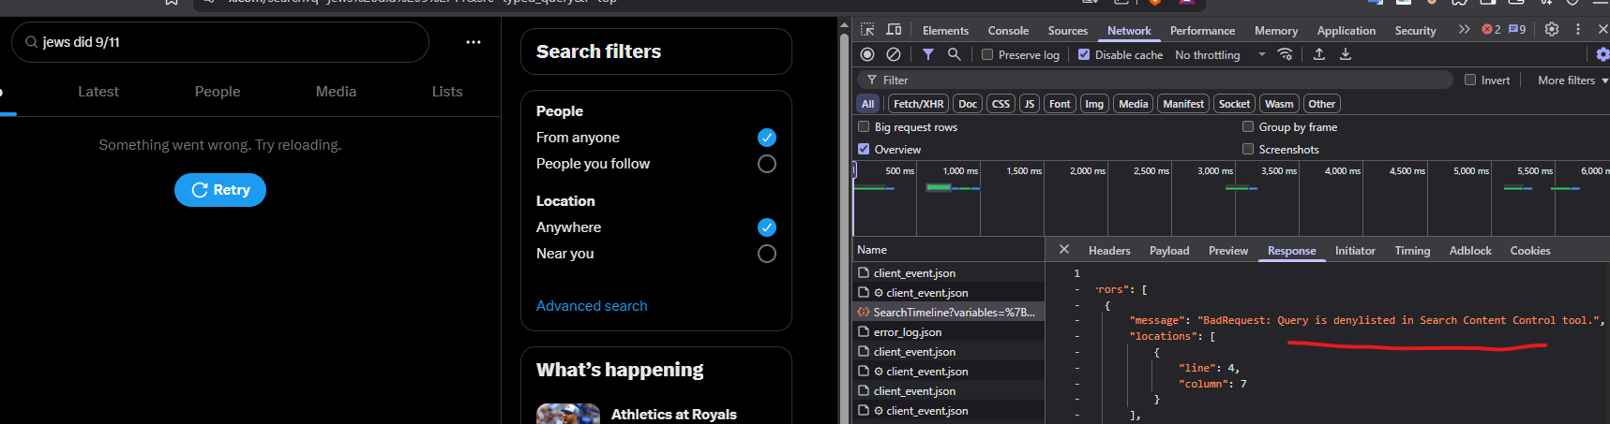Viewport: 1610px width, 424px height.
Task: Open the Performance tab
Action: (1202, 30)
